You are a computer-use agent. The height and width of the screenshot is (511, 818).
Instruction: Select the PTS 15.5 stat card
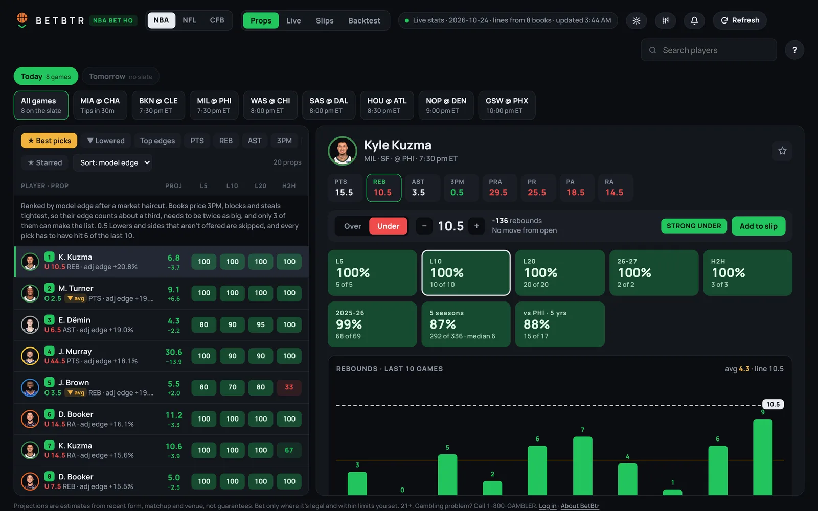[345, 188]
